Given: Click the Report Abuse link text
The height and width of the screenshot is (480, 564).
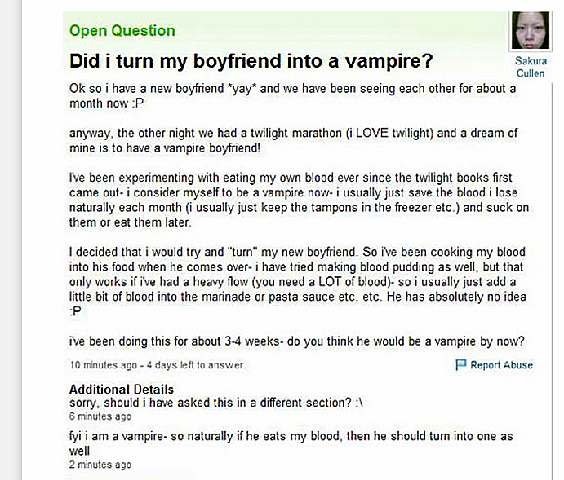Looking at the screenshot, I should (x=501, y=365).
